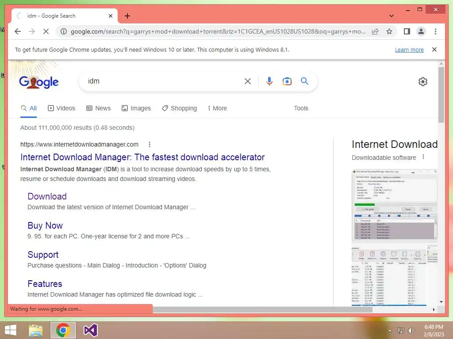Open knowledge panel options dots

(423, 157)
